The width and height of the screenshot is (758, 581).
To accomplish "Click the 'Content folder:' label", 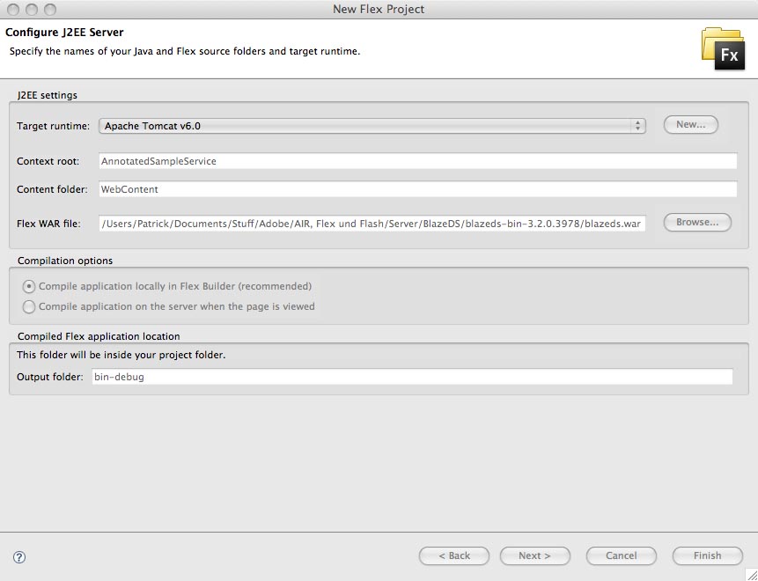I will click(x=52, y=189).
